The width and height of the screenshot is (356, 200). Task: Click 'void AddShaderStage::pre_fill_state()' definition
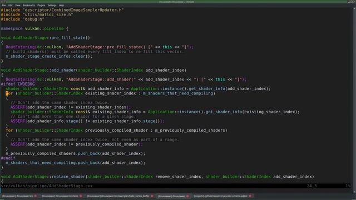coord(46,38)
